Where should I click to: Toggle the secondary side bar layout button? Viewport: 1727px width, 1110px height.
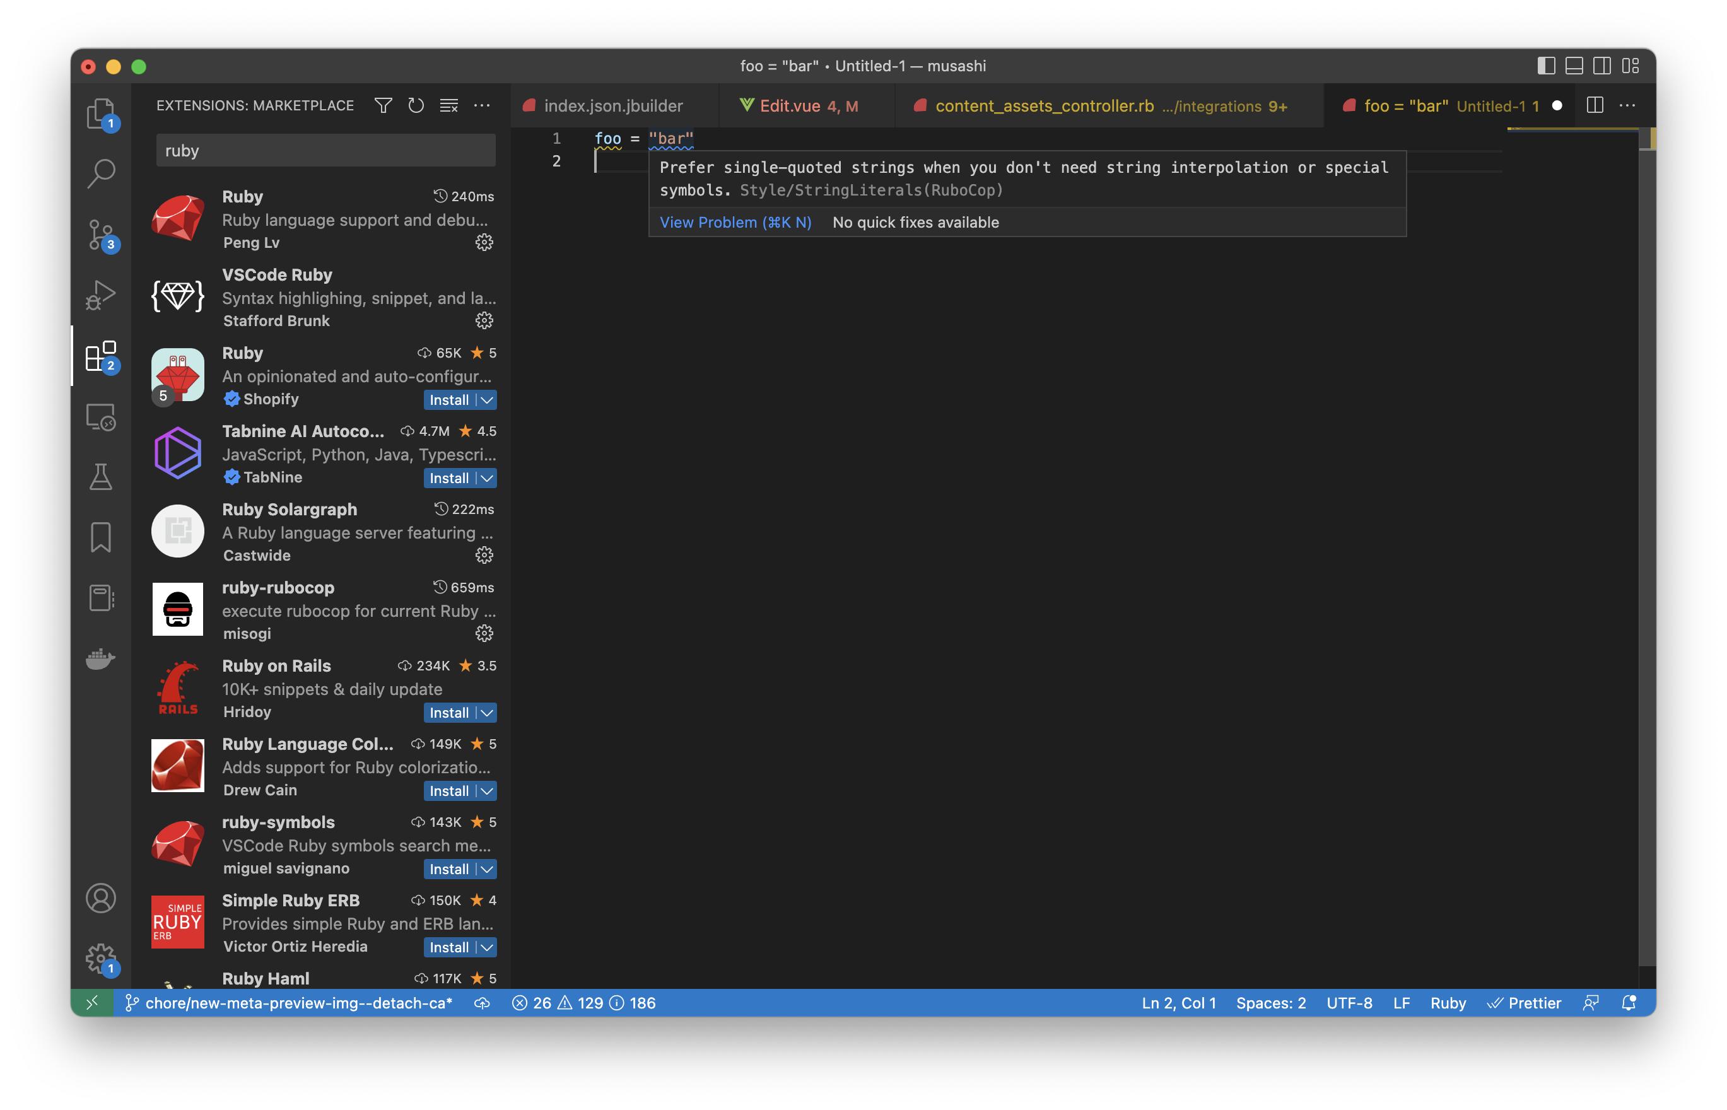click(1601, 66)
